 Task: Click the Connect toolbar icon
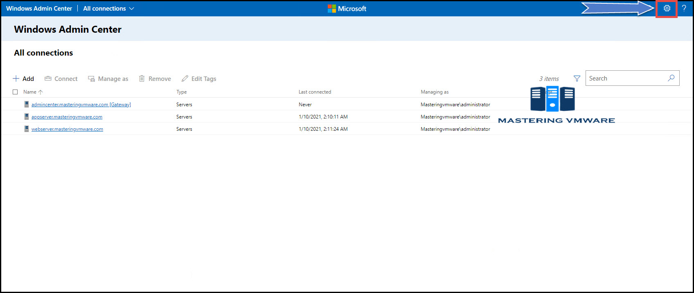(48, 78)
